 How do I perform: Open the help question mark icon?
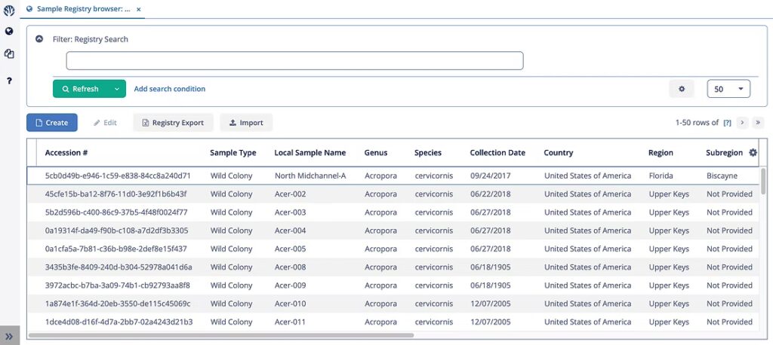[x=9, y=80]
